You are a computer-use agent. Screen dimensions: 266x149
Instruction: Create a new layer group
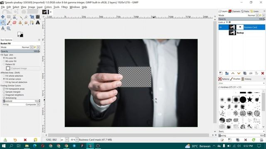click(x=227, y=73)
